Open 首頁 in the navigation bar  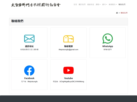75,5
